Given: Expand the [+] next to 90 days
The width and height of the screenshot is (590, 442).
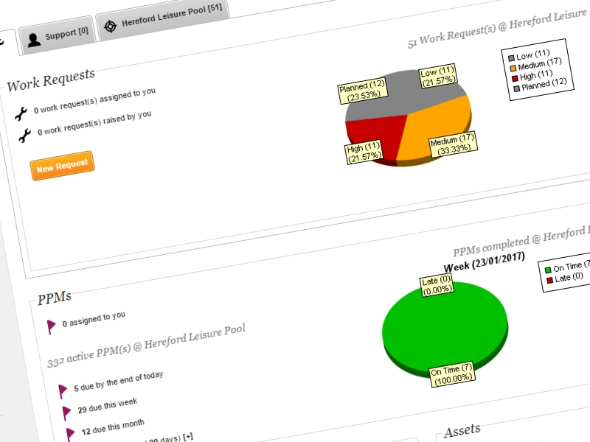Looking at the screenshot, I should tap(188, 437).
